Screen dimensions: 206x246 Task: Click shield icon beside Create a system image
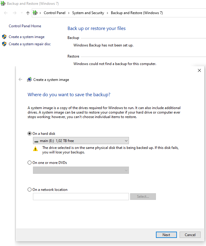click(4, 37)
